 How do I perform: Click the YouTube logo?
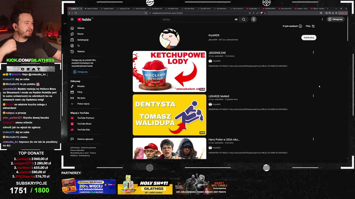point(84,19)
